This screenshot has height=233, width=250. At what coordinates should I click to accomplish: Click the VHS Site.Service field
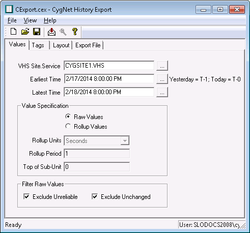tap(109, 66)
